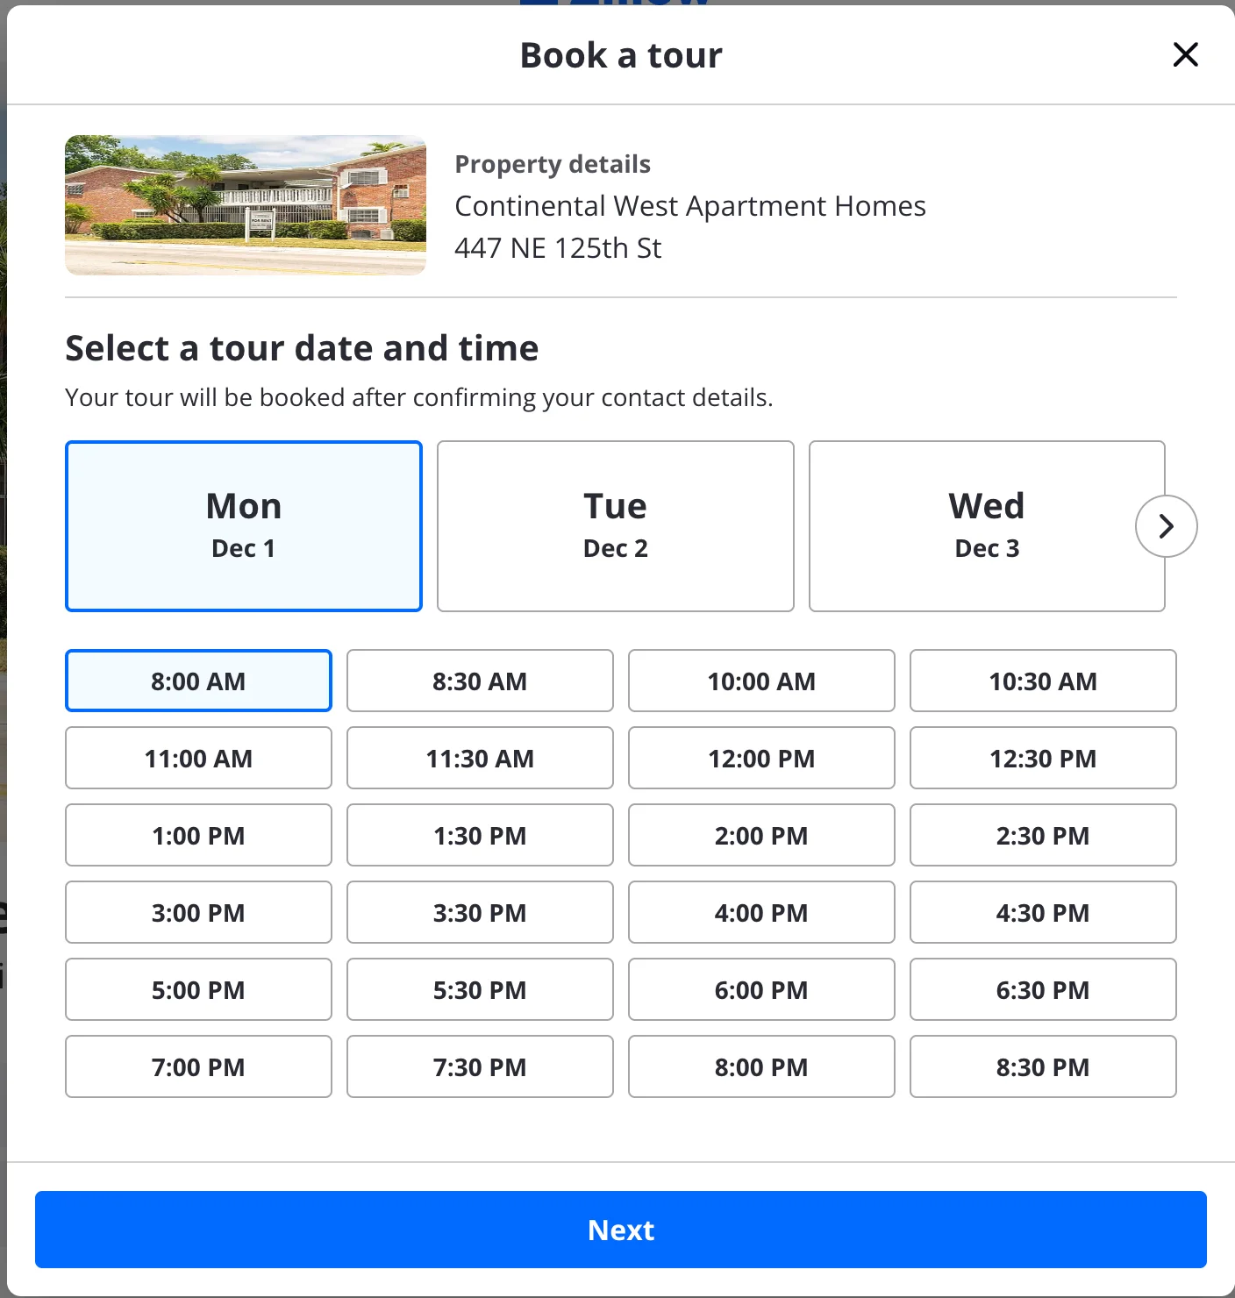Choose the 7:00 PM time slot
This screenshot has width=1235, height=1298.
point(198,1066)
